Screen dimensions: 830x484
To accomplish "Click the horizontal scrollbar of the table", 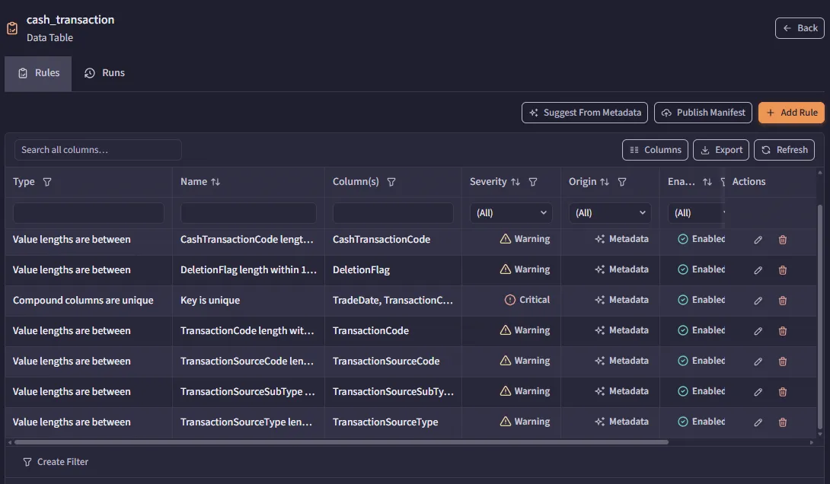I will pos(341,442).
